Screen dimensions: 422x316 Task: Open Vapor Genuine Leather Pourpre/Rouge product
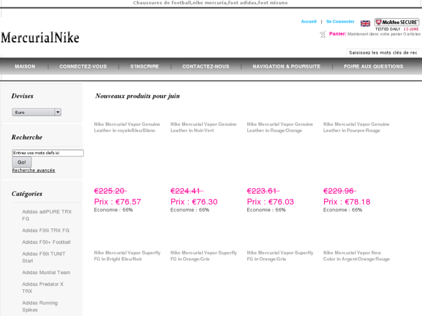(x=356, y=127)
